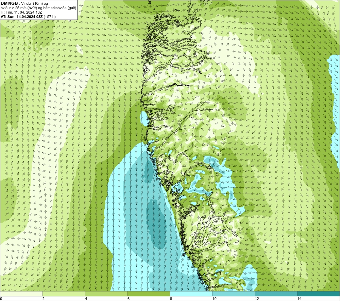The height and width of the screenshot is (301, 340).
Task: Click the 'IT: Fim. 11. 04. 2024 18Z' line
Action: click(21, 12)
